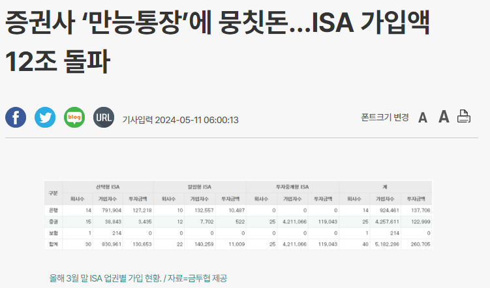Open the ISA subscription table image
Screen dimensions: 490x288
tap(238, 215)
